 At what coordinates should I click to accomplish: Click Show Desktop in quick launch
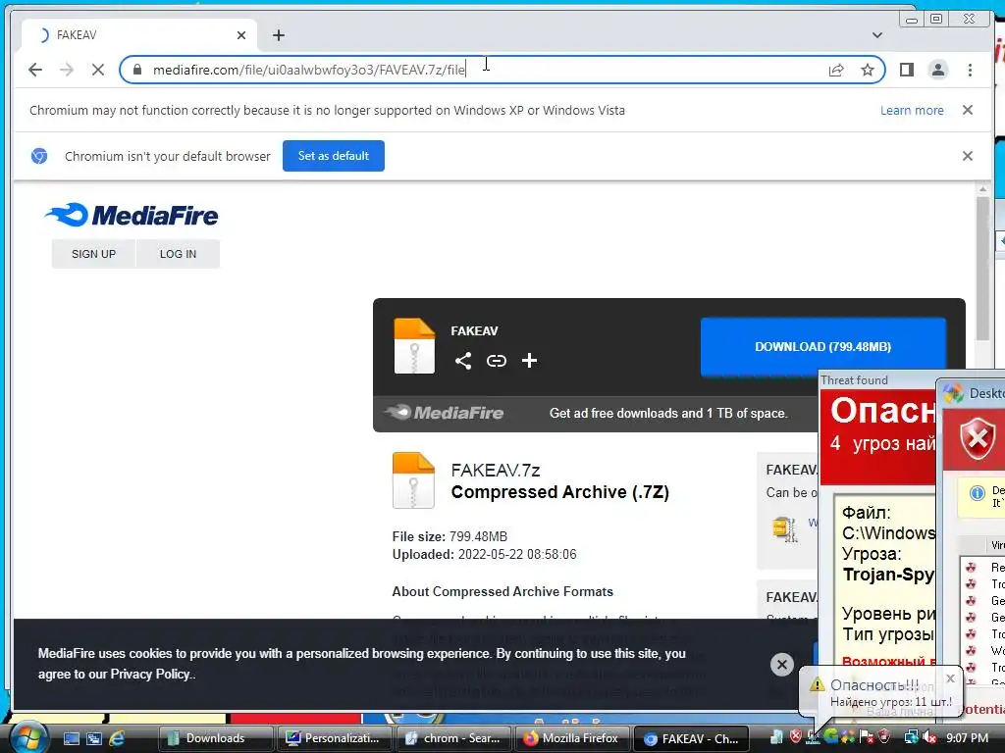click(x=71, y=738)
